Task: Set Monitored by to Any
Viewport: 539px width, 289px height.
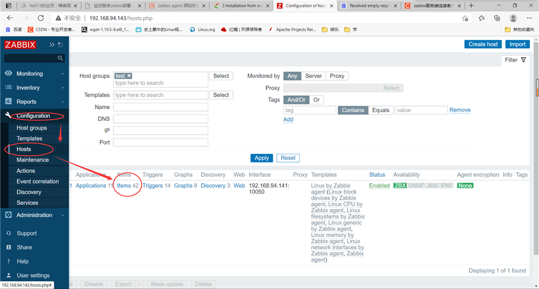Action: click(x=292, y=76)
